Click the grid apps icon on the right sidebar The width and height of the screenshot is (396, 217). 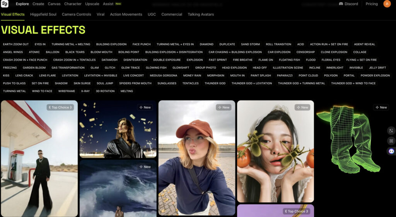tap(391, 141)
